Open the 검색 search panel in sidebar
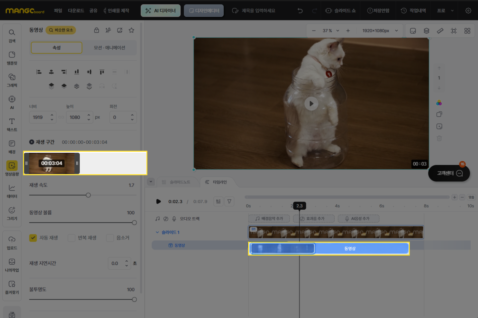 [12, 36]
